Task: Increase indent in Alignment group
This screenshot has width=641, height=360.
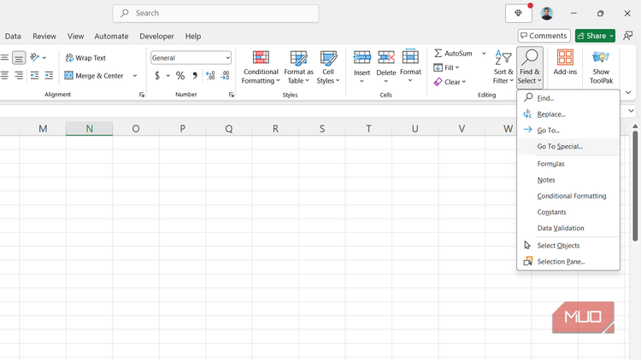Action: coord(49,76)
